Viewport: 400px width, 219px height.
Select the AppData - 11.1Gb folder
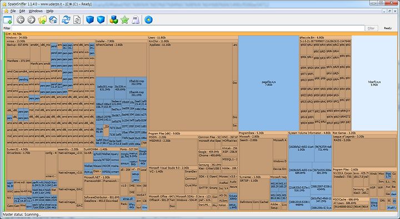coord(191,87)
